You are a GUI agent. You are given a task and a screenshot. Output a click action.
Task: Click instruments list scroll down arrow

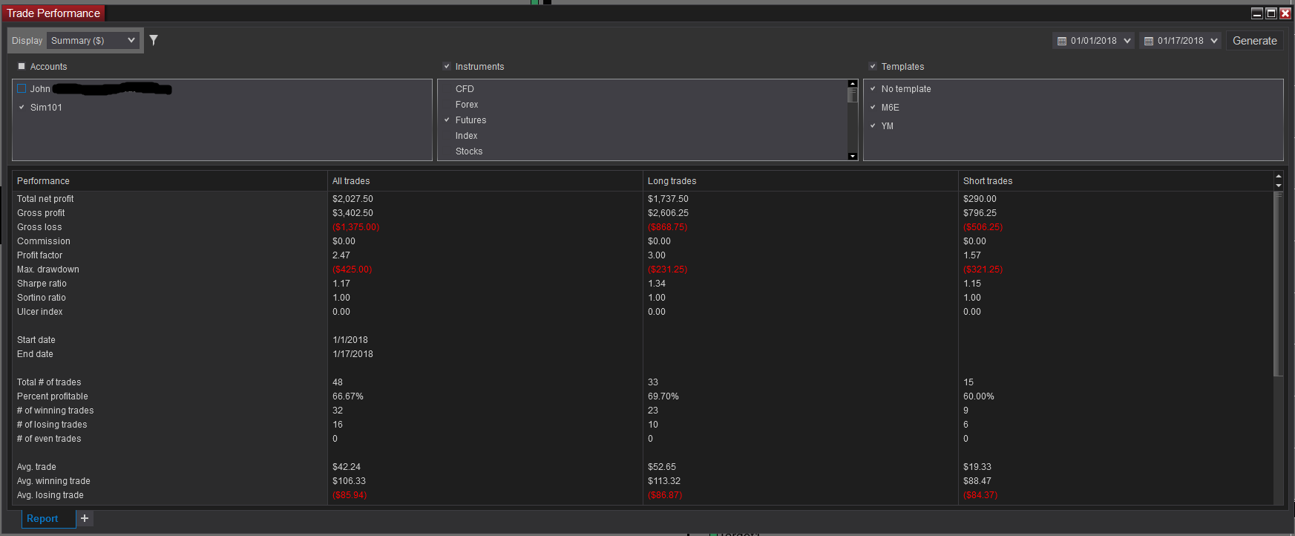pyautogui.click(x=853, y=156)
